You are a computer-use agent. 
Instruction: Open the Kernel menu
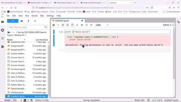tap(35, 16)
